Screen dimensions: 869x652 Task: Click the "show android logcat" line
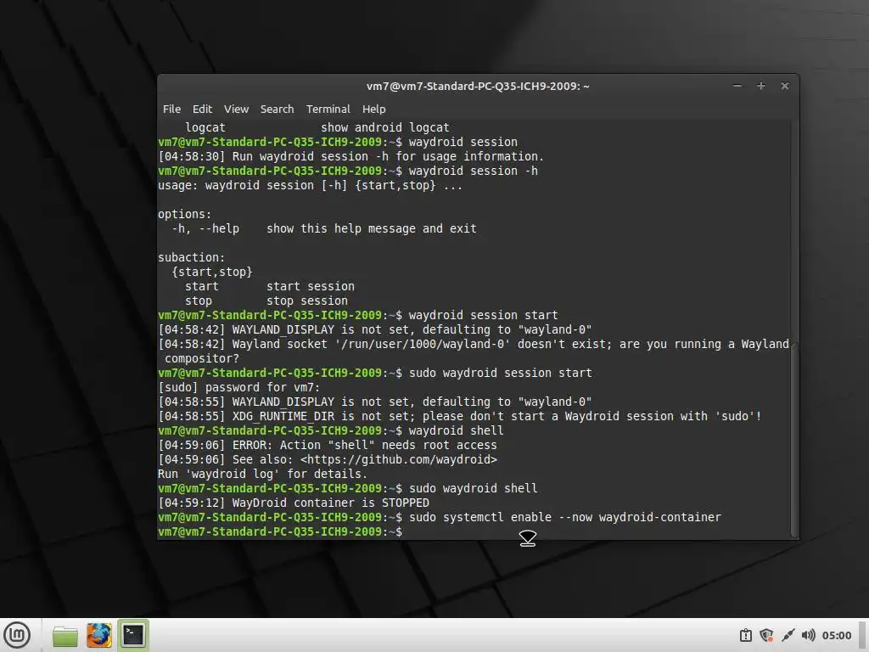pos(317,127)
